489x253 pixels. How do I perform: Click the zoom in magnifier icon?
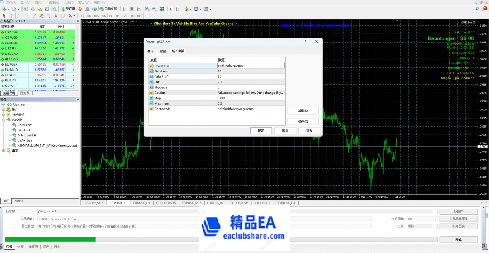tap(147, 9)
